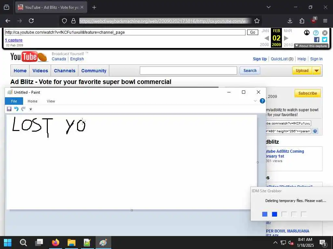The width and height of the screenshot is (333, 249).
Task: Click the shield tracking protection icon
Action: tap(64, 21)
